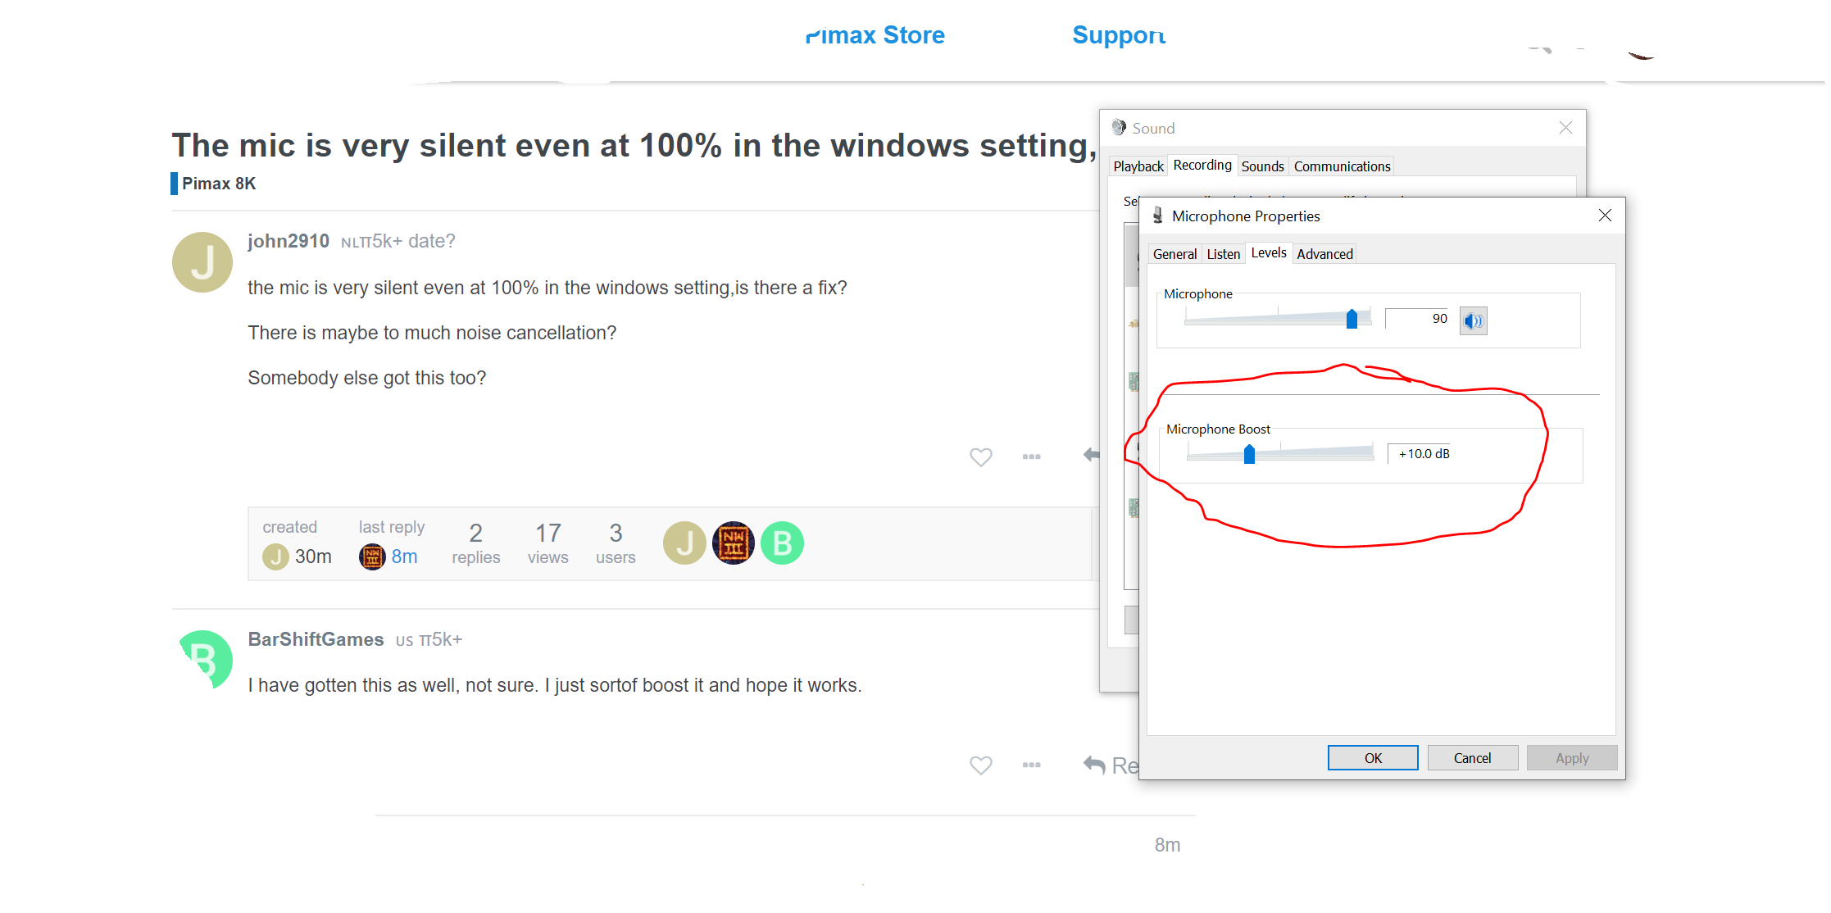
Task: Click the Sound window title icon
Action: coord(1119,127)
